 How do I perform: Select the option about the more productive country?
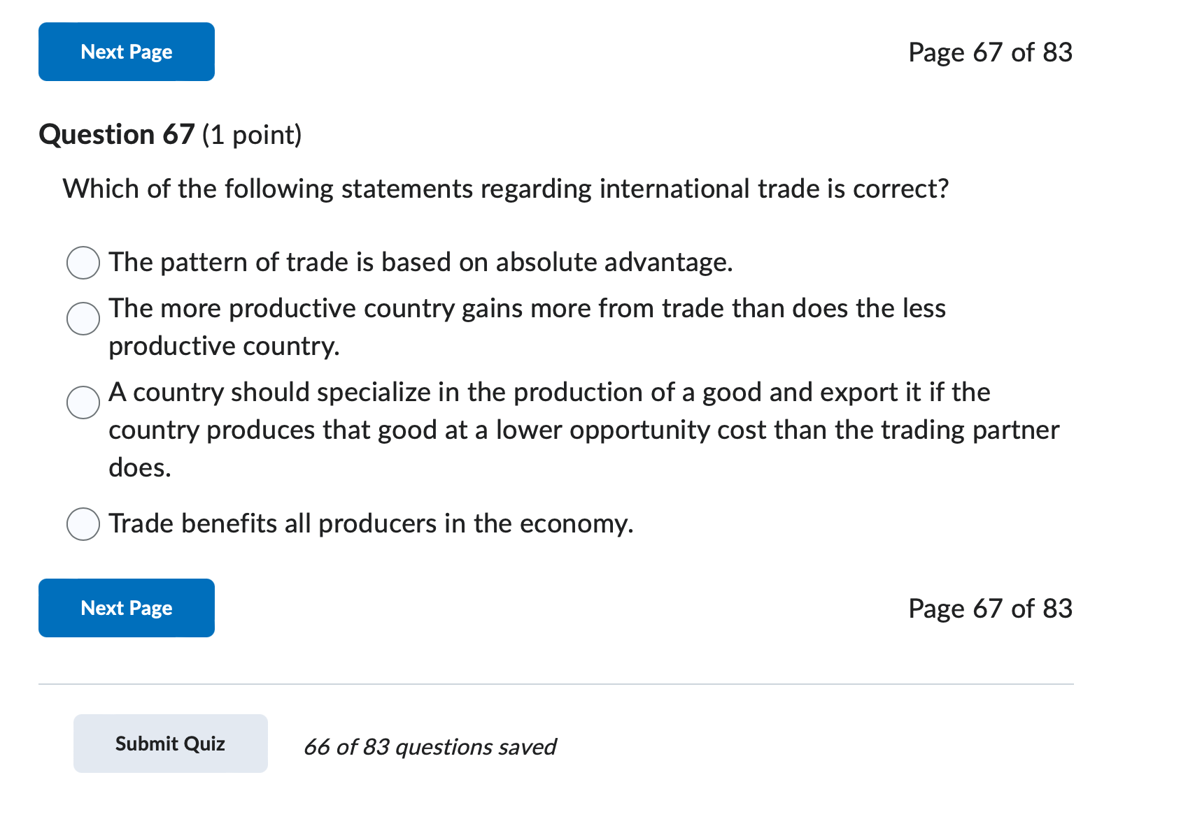click(x=83, y=319)
